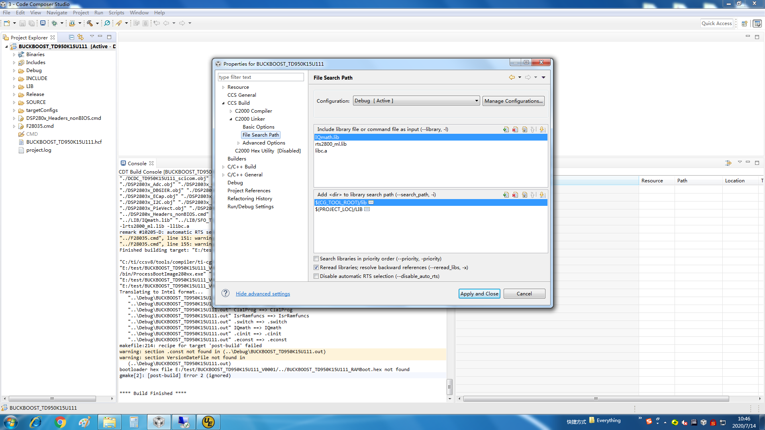
Task: Enable searching libraries in priority order
Action: (316, 258)
